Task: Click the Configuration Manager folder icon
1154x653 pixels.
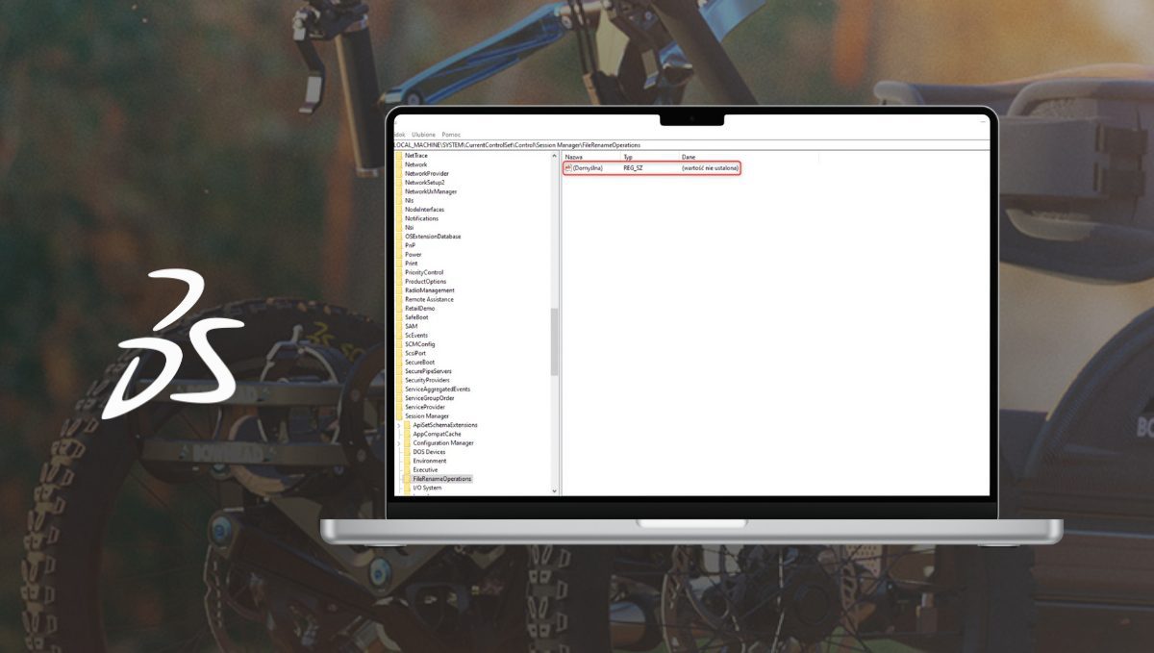Action: (x=407, y=443)
